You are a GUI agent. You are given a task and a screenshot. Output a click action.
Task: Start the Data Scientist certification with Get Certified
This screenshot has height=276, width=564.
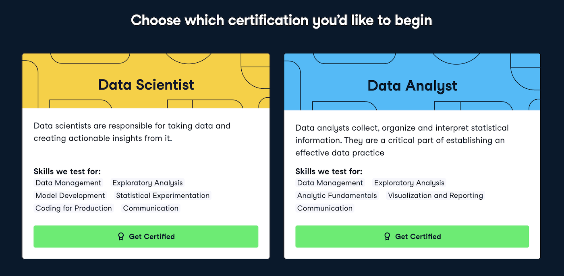point(146,237)
